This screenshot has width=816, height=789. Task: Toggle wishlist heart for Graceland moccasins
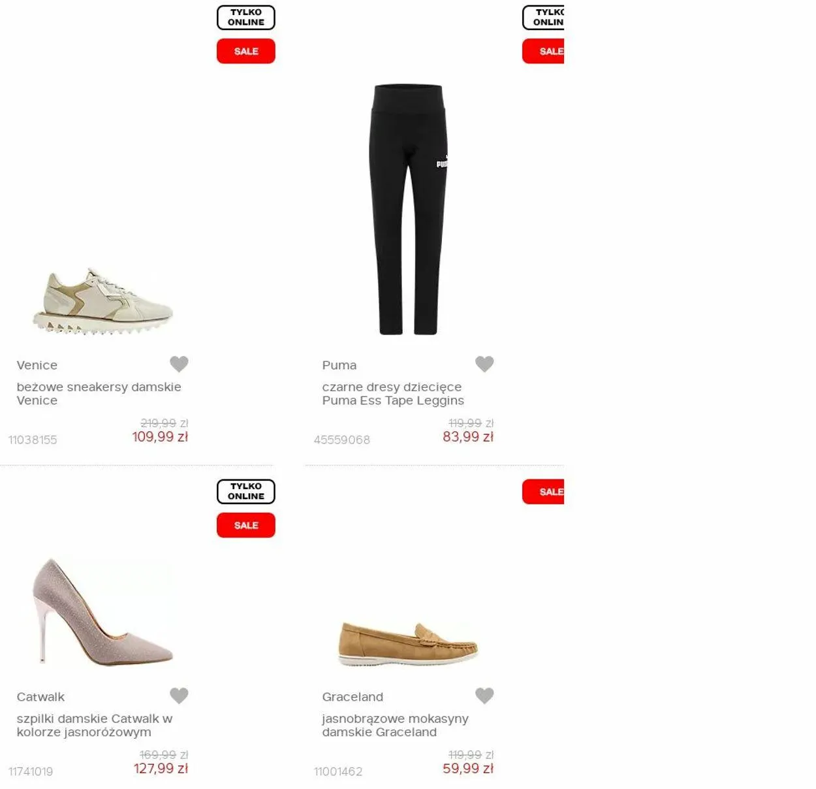coord(484,696)
